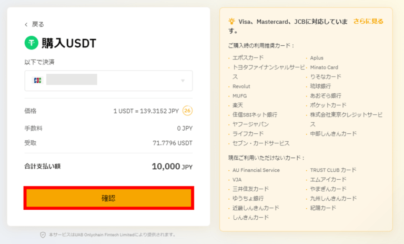Click 中部しんきんカード list entry

pos(334,134)
